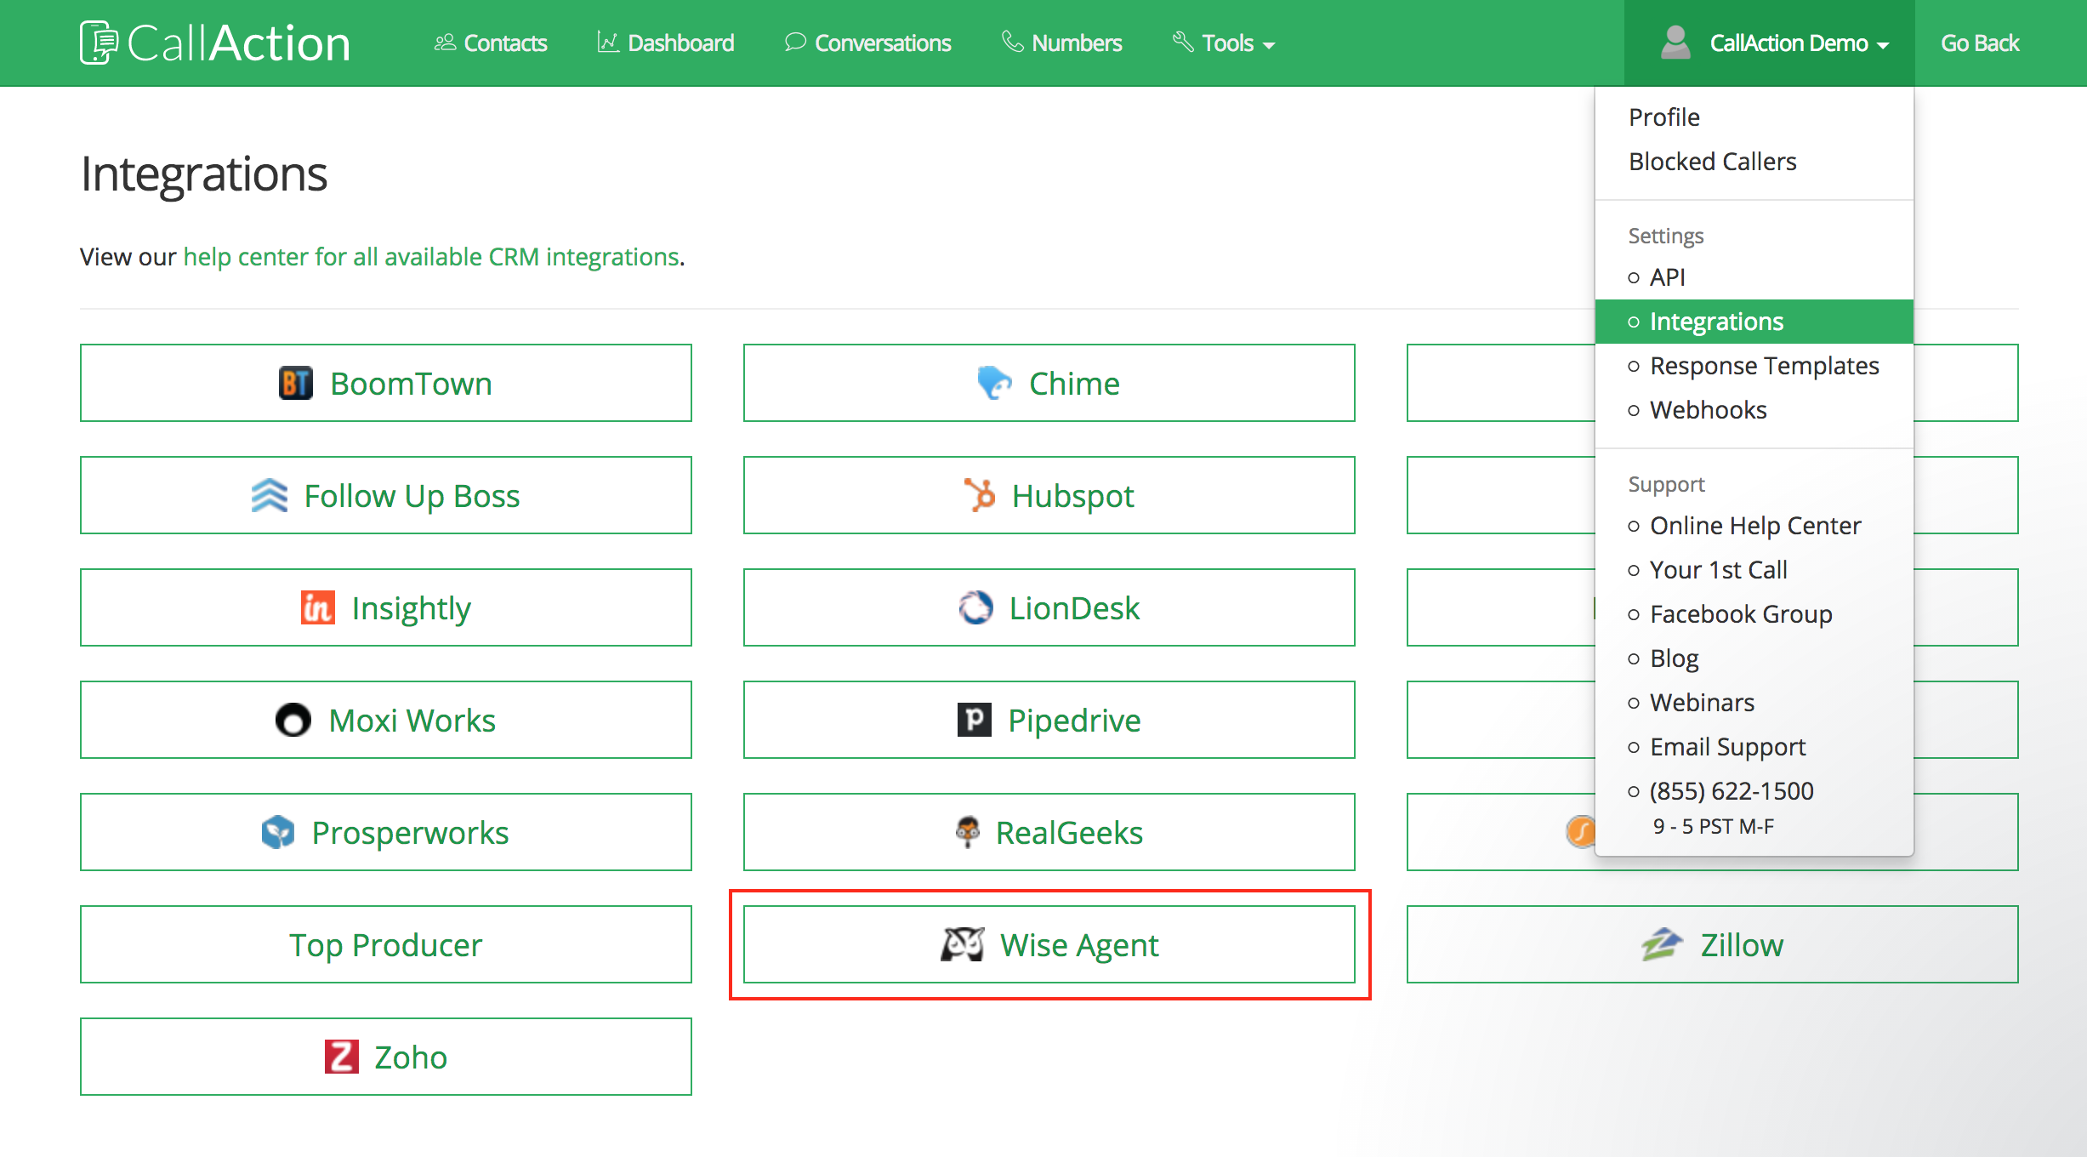Click the Dashboard chart icon
Viewport: 2087px width, 1157px height.
click(608, 43)
